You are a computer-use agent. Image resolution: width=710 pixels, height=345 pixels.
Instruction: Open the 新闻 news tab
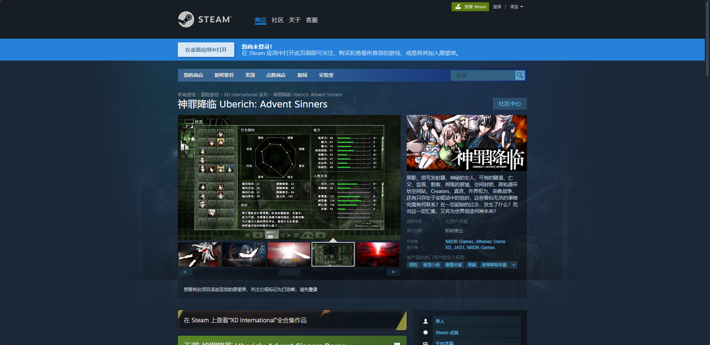point(302,75)
